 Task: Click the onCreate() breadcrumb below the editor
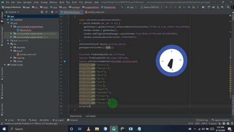(91, 116)
